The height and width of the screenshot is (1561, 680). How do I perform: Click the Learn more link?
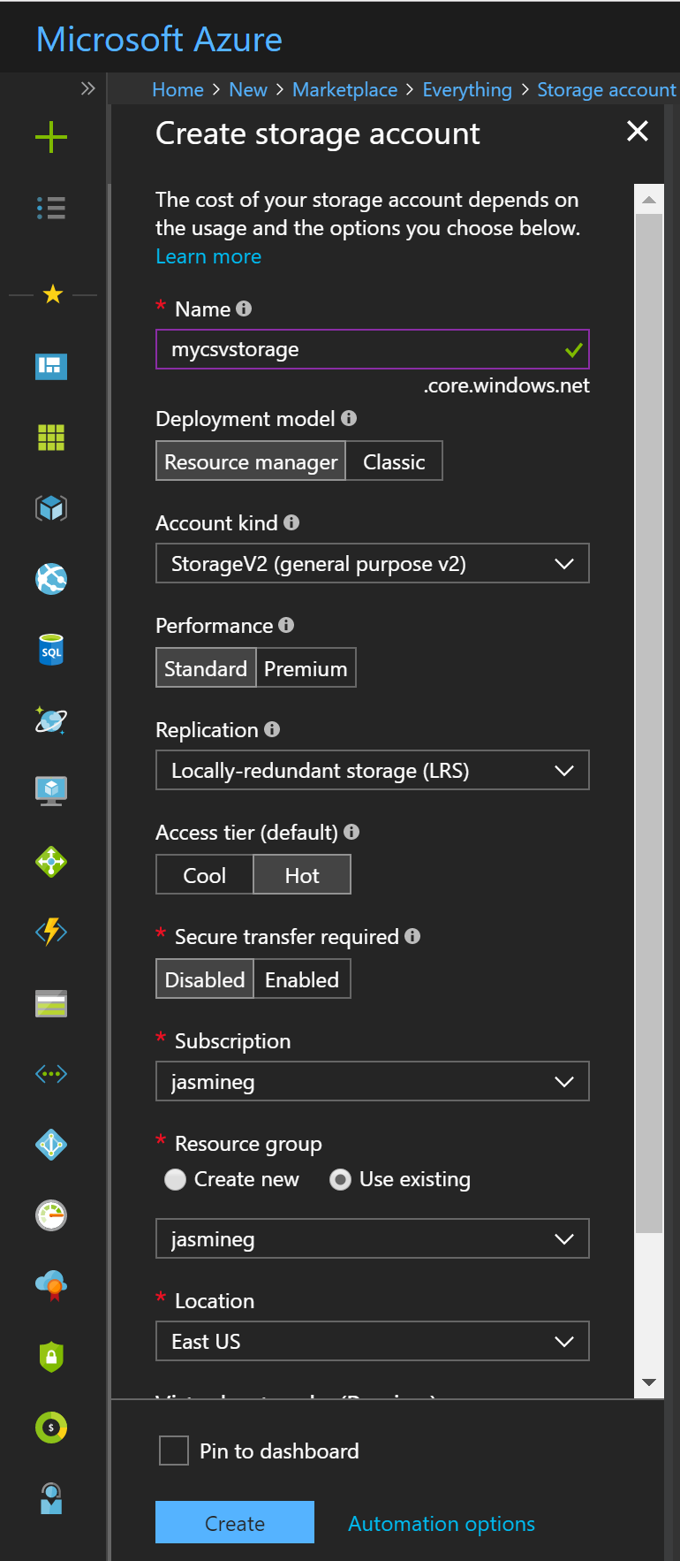(x=208, y=256)
